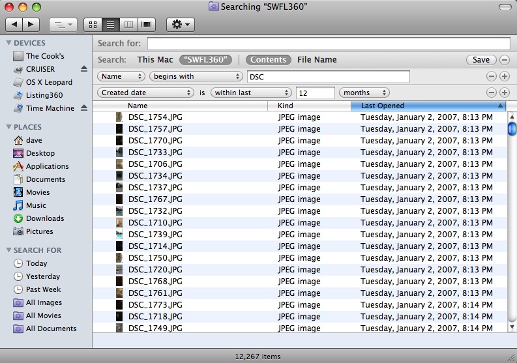Reverse sort on Last Opened column
Viewport: 517px width, 363px height.
tap(428, 106)
